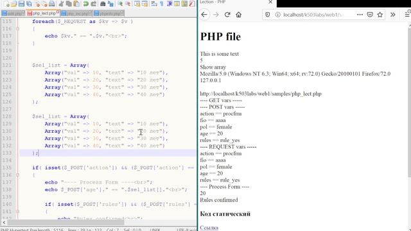411x231 pixels.
Task: Toggle the indent guide display
Action: [x=170, y=4]
